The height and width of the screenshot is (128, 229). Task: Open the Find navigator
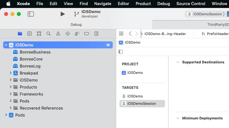(48, 33)
